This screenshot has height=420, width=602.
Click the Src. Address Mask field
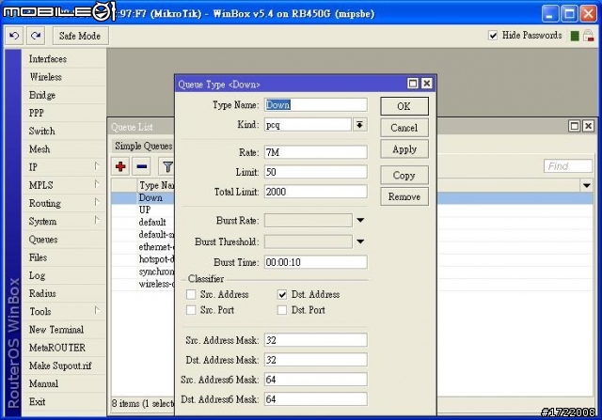tap(316, 340)
